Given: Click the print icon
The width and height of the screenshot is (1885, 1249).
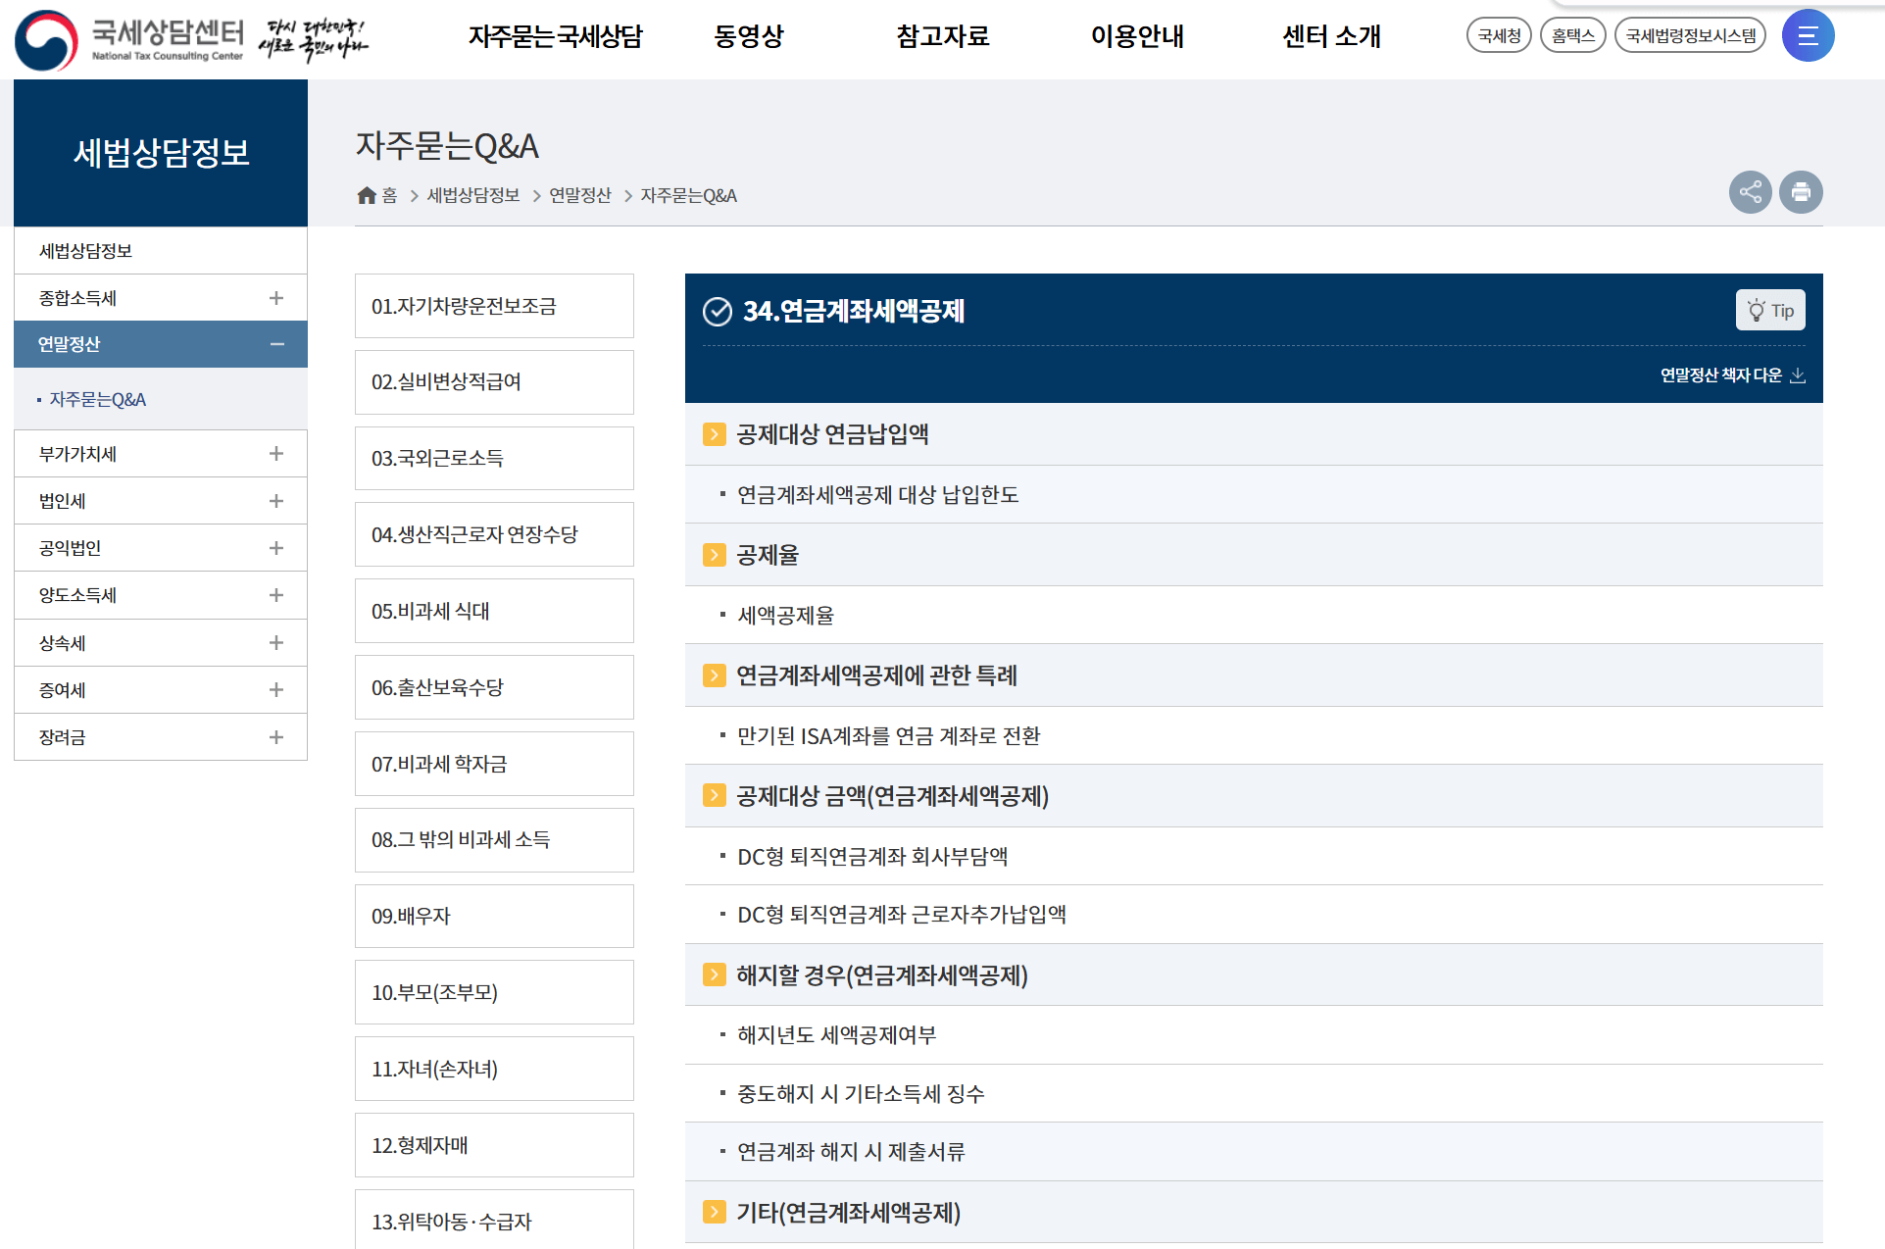Looking at the screenshot, I should 1802,192.
